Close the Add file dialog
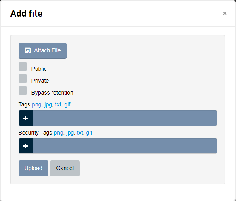 coord(225,13)
